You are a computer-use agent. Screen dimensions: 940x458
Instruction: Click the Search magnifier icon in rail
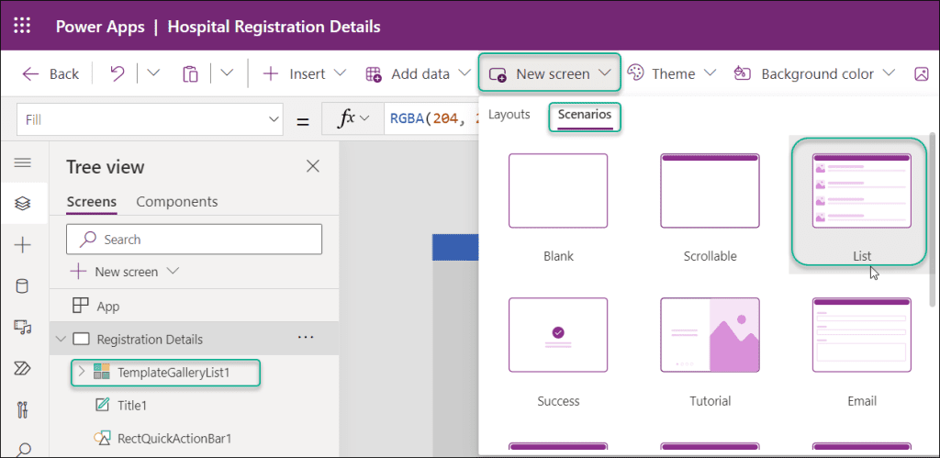point(23,450)
